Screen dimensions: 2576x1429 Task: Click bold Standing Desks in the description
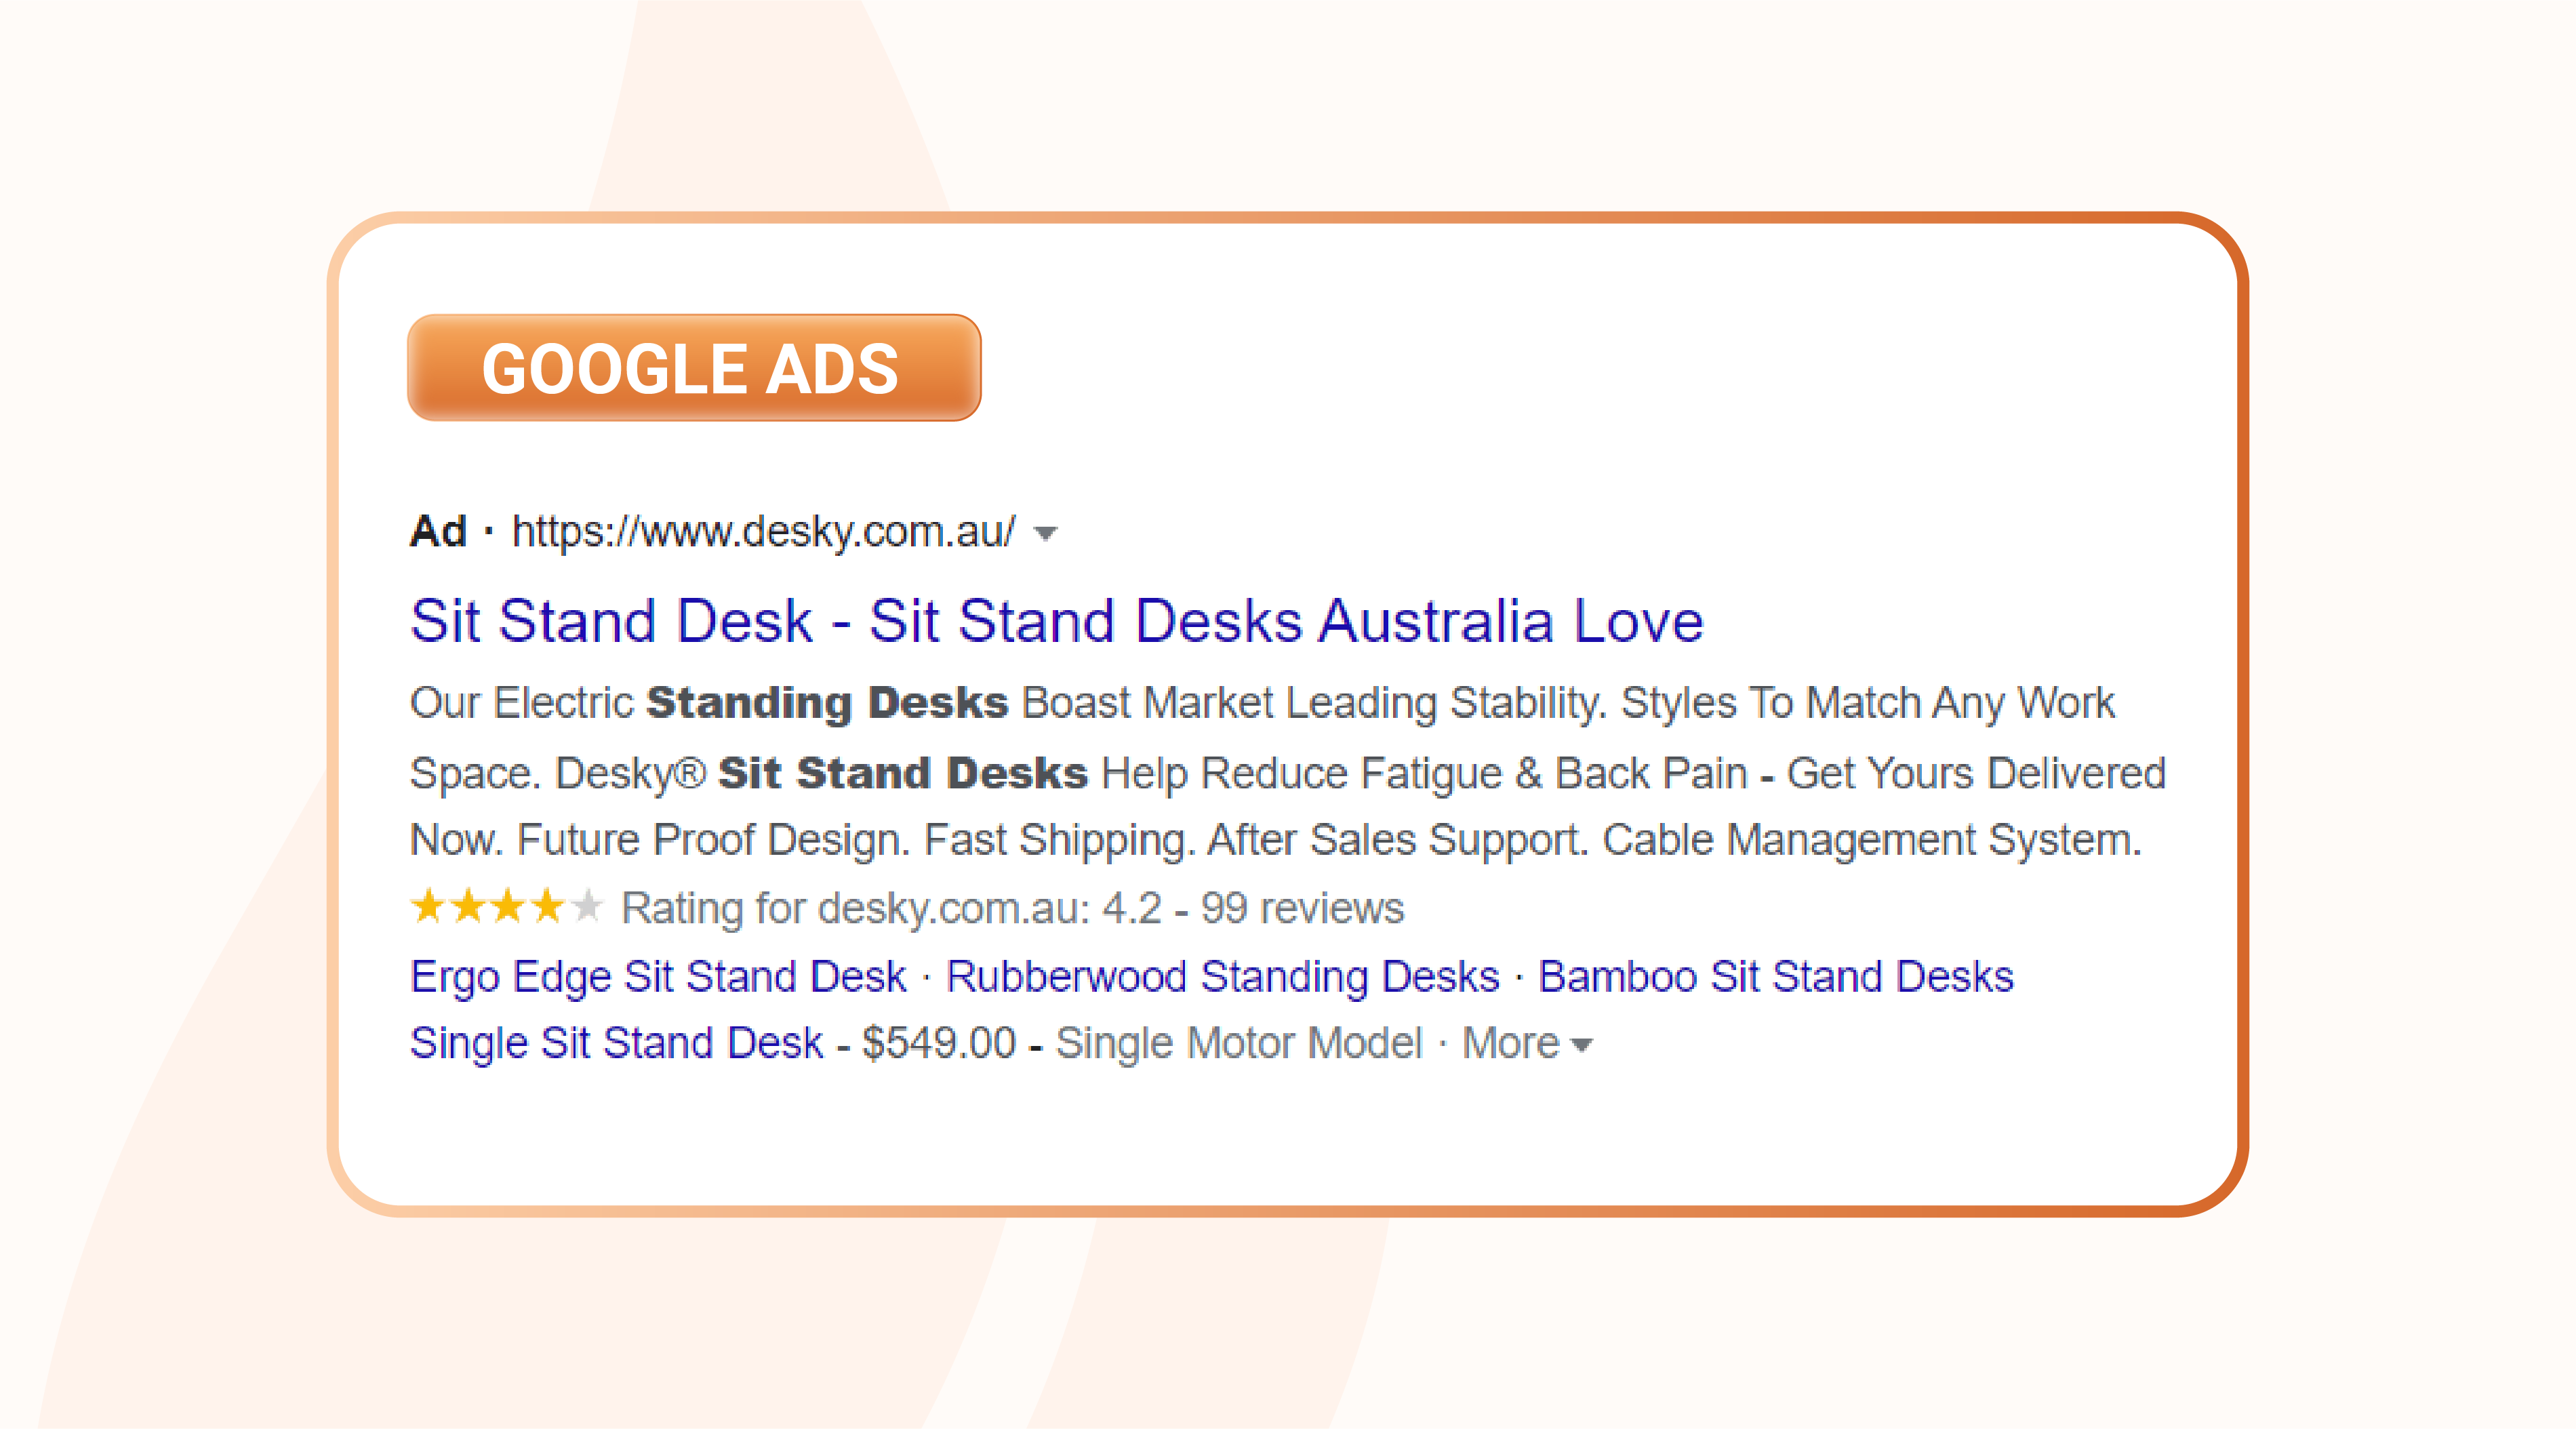pos(827,703)
